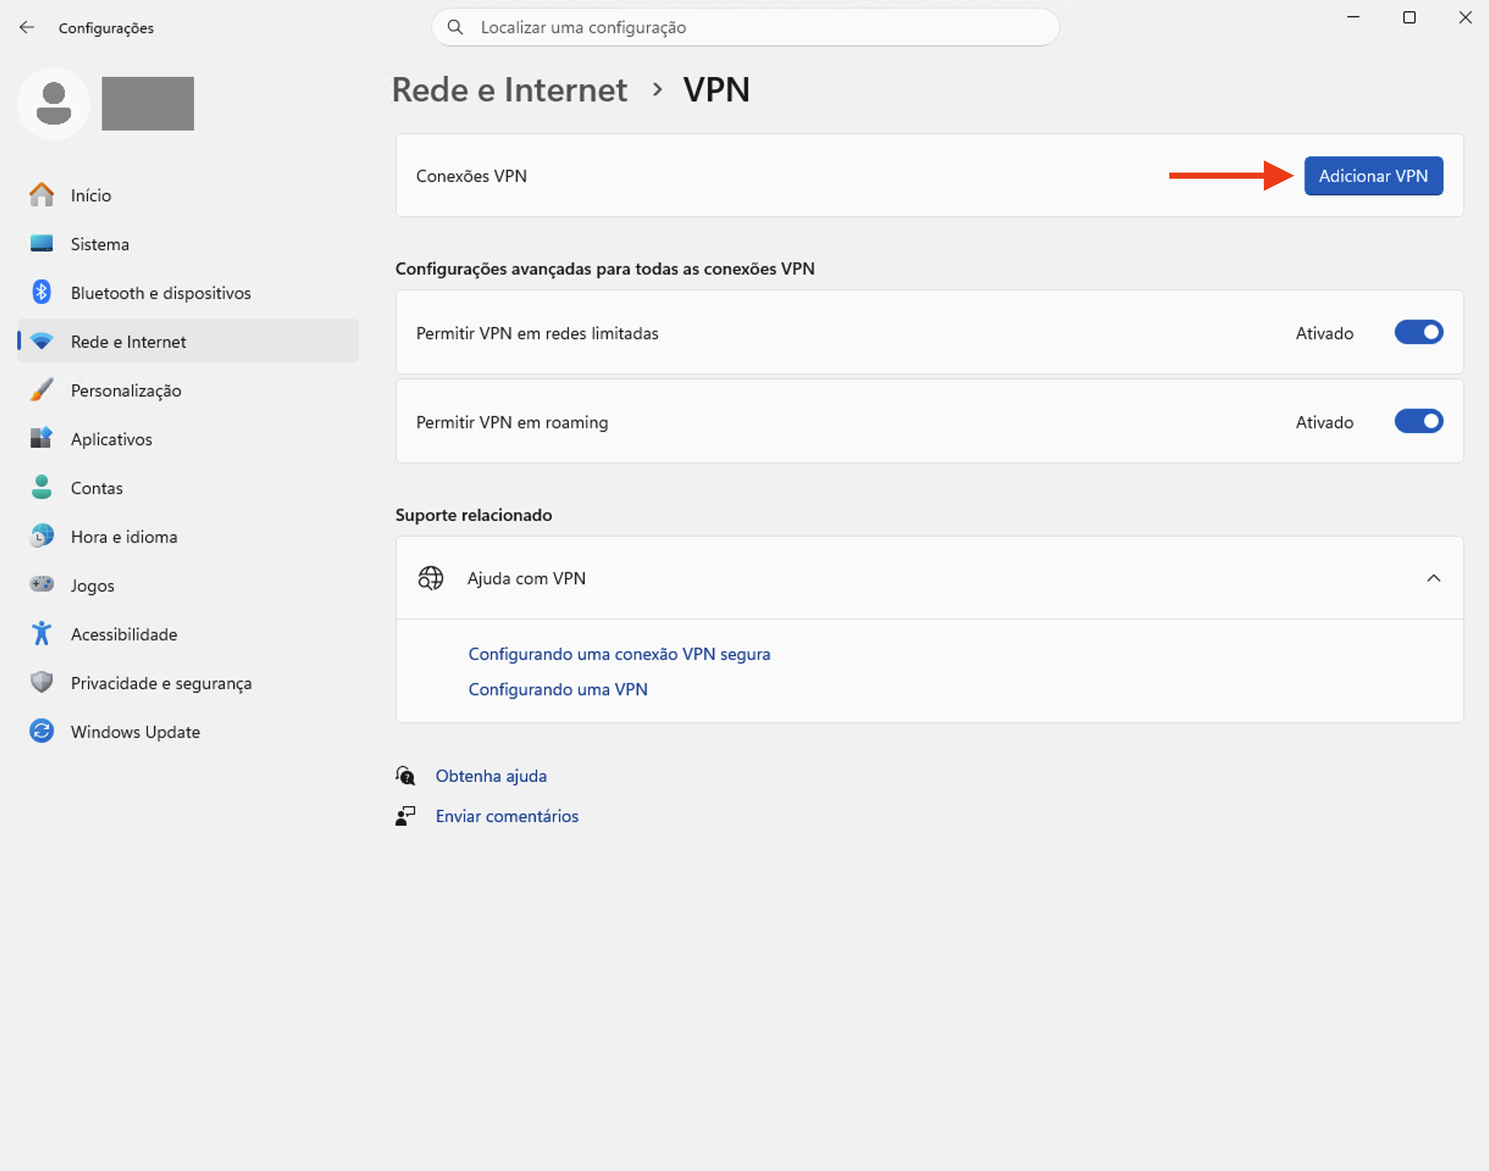Click the Windows Update sync icon
This screenshot has height=1171, width=1489.
[x=42, y=731]
